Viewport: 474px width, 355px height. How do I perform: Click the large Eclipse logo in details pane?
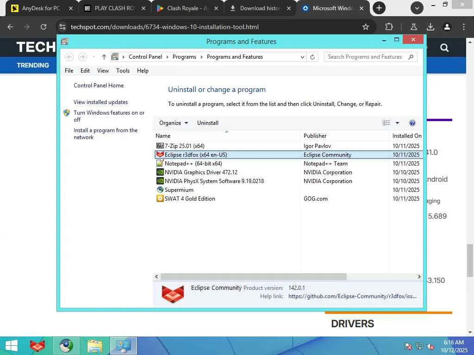coord(173,294)
